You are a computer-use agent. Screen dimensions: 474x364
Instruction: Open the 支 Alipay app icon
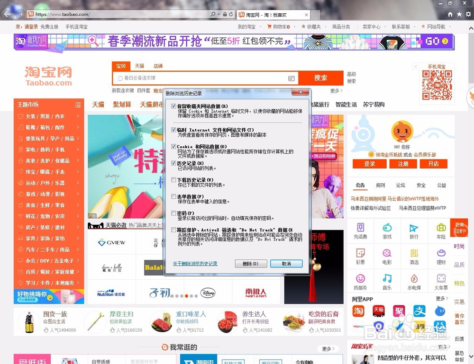point(419,311)
